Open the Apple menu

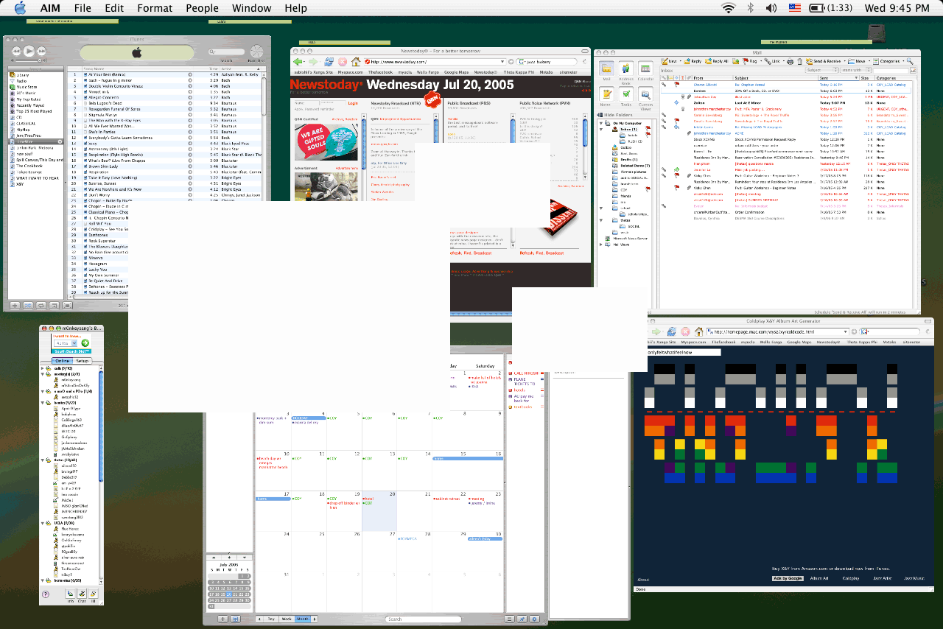pyautogui.click(x=20, y=8)
